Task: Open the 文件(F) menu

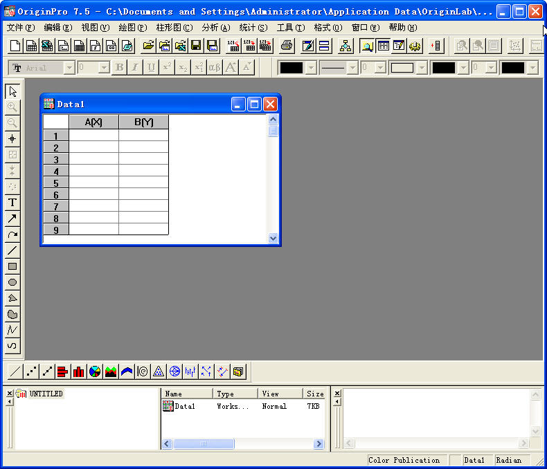Action: (x=20, y=28)
